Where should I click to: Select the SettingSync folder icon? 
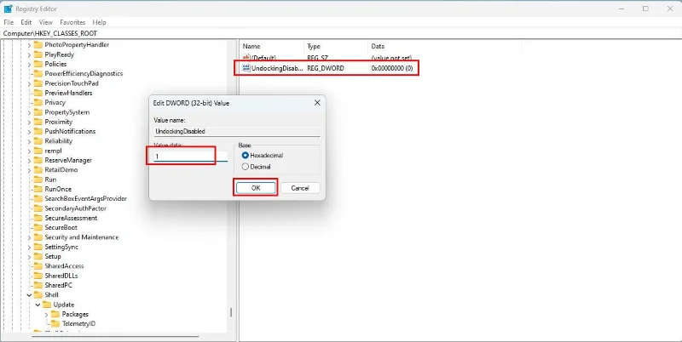tap(38, 247)
